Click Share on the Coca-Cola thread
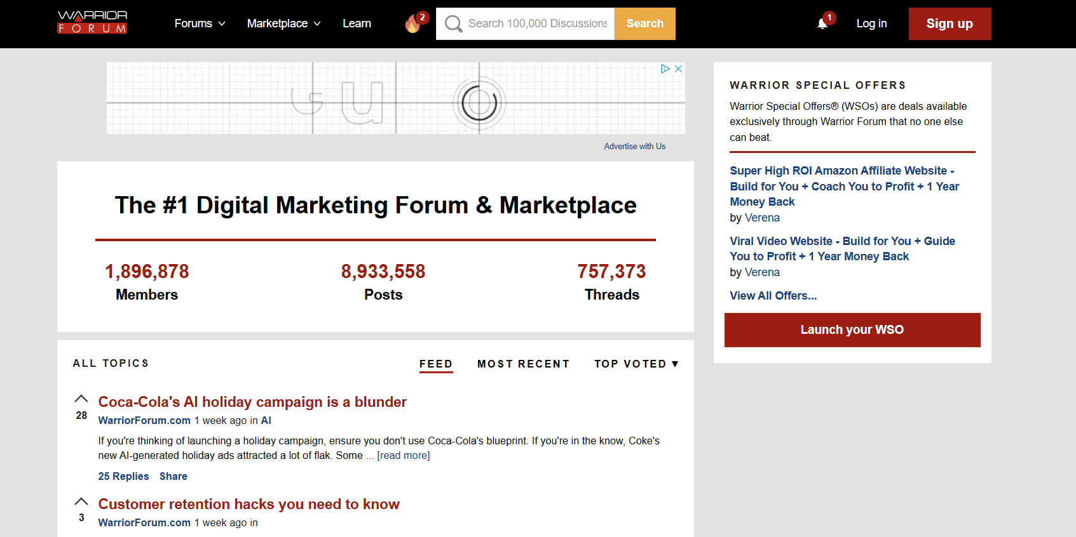 point(173,476)
